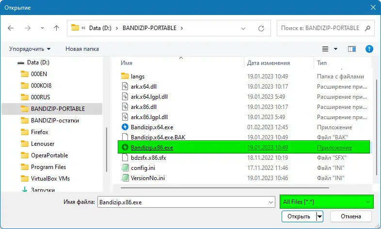Screen dimensions: 381x229
Task: Select ark.x64.dll file icon
Action: [125, 86]
